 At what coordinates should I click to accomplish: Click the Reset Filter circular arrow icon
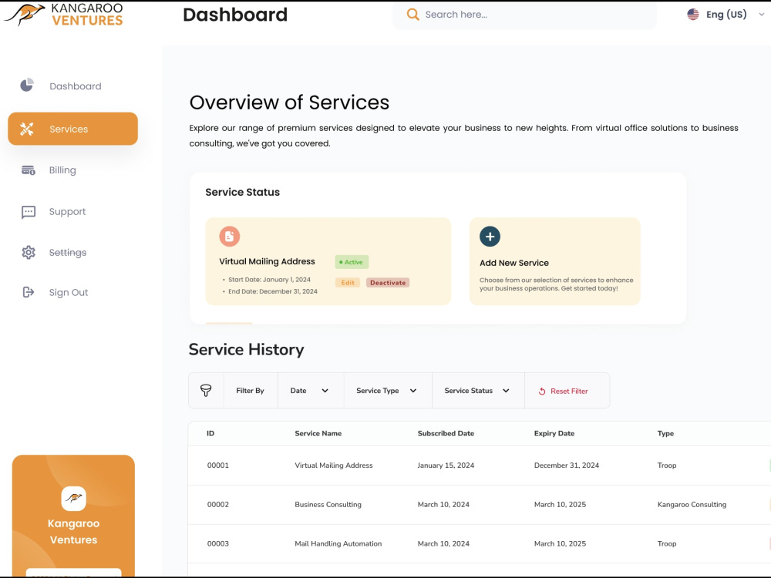click(x=542, y=391)
